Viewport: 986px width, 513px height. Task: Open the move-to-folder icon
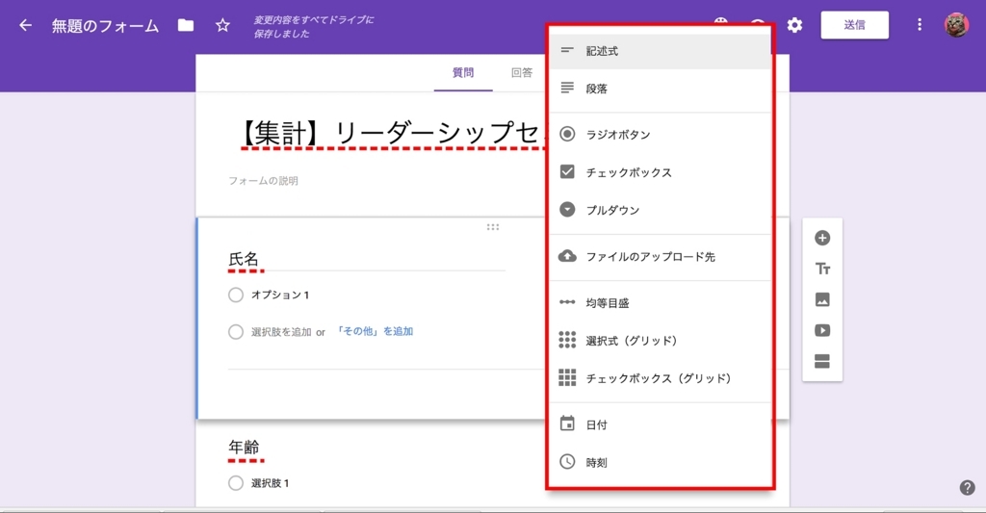point(186,25)
